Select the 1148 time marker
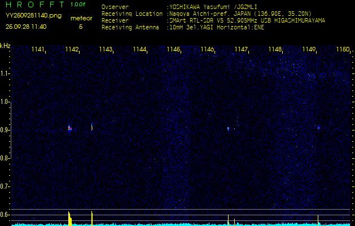Screen dimensions: 355x226 pyautogui.click(x=275, y=50)
